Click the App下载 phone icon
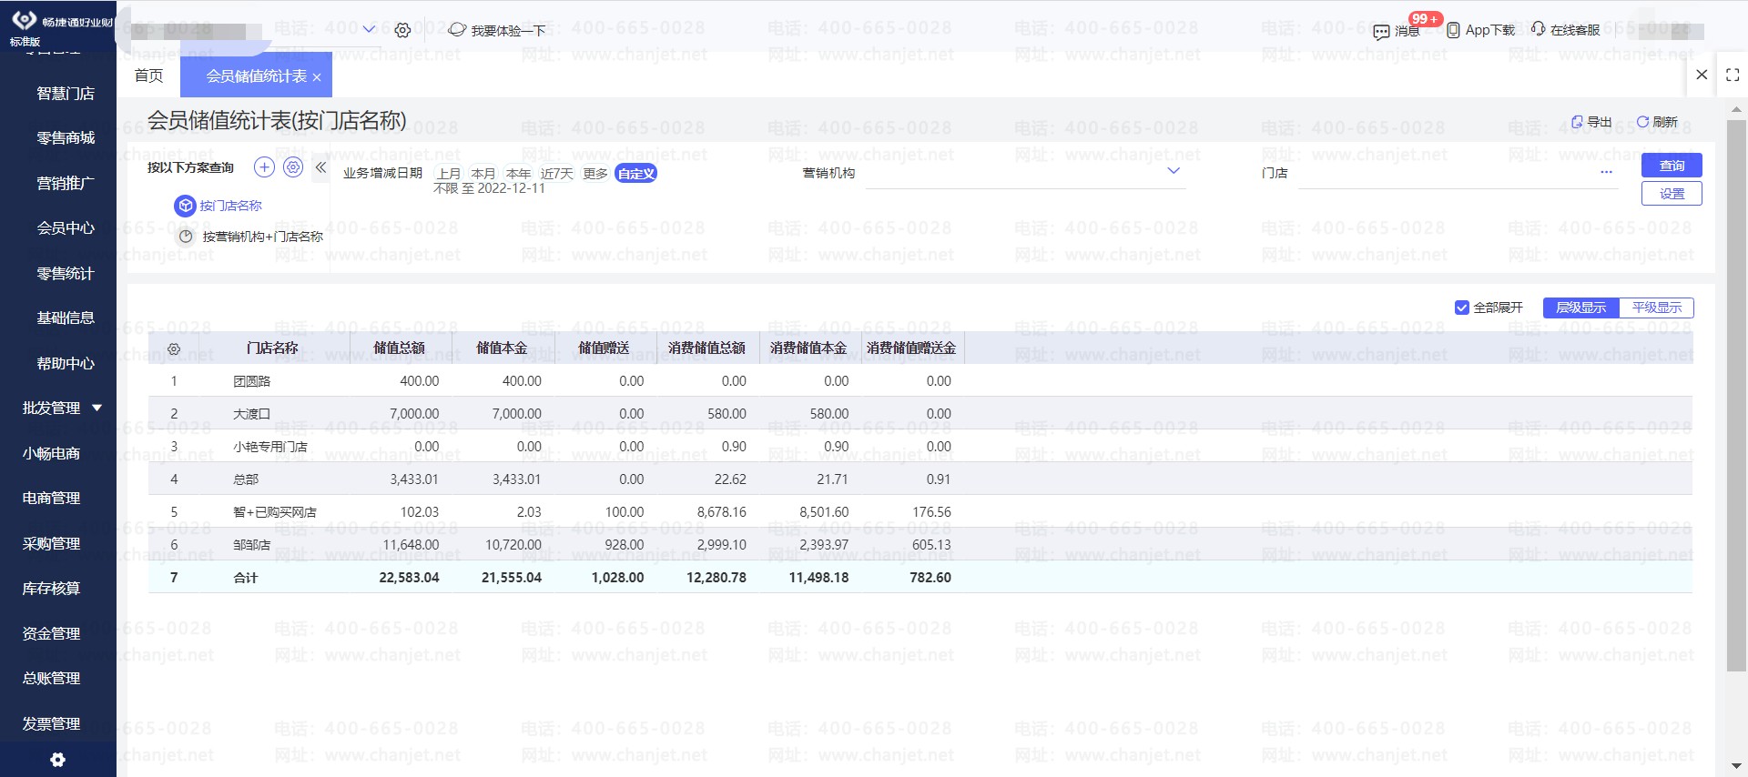Screen dimensions: 1748x777 [1453, 30]
